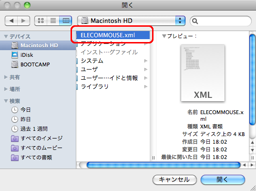Switch to icon view mode
256x191 pixels.
(41, 21)
